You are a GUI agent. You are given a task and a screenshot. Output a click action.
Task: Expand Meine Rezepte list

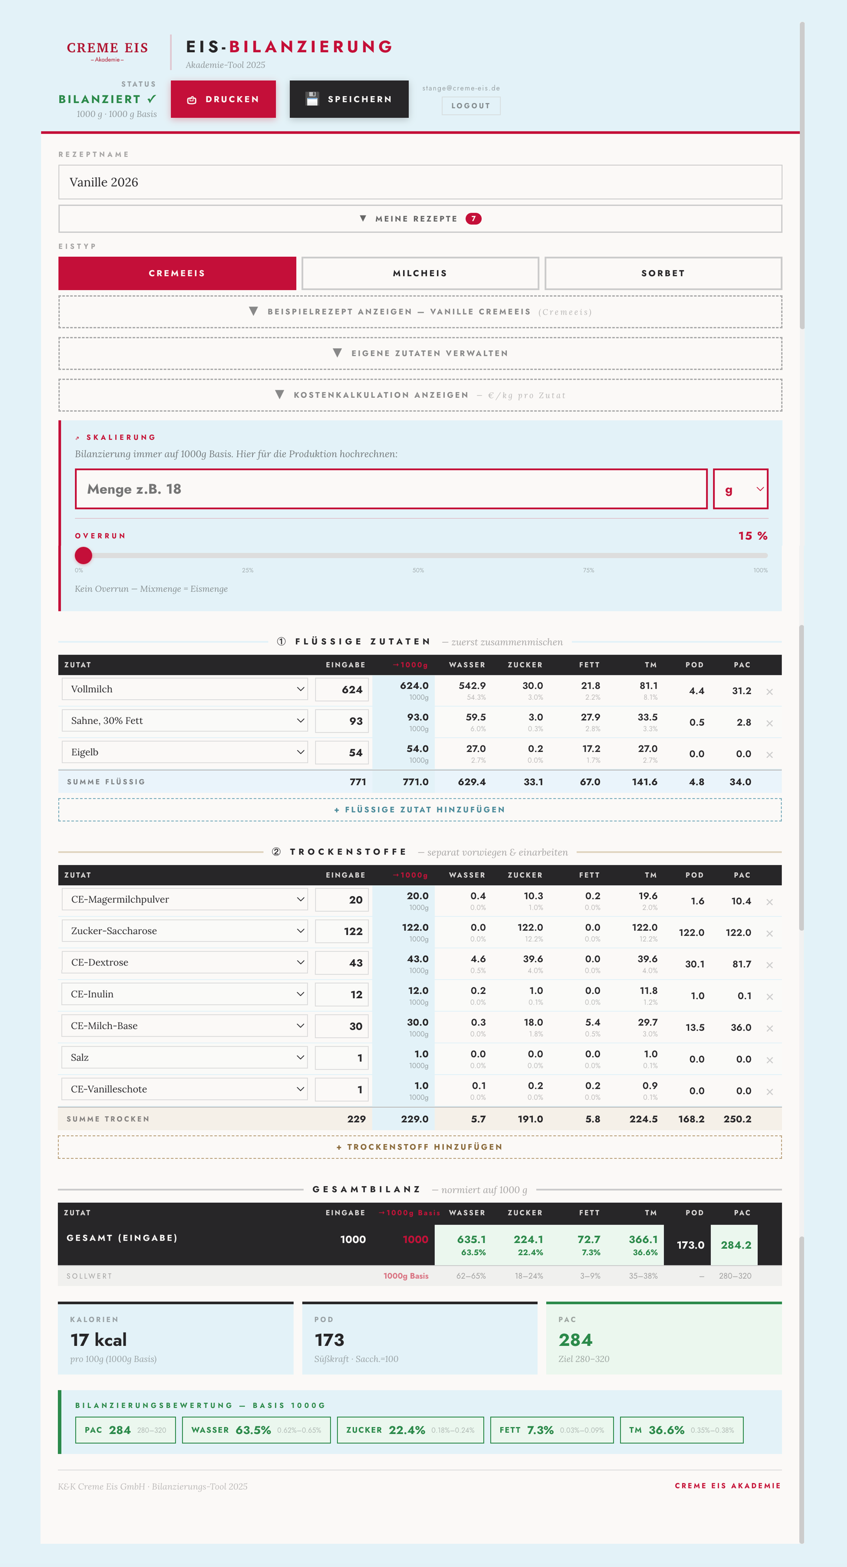[x=420, y=219]
